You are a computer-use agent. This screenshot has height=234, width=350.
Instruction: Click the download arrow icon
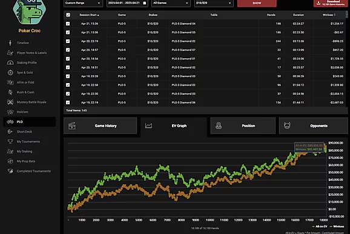point(319,2)
